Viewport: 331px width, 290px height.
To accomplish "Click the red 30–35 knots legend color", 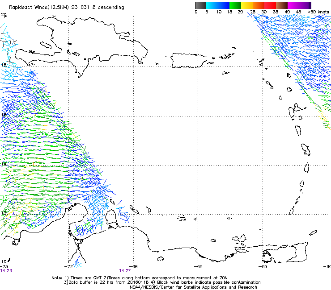I will coord(270,5).
